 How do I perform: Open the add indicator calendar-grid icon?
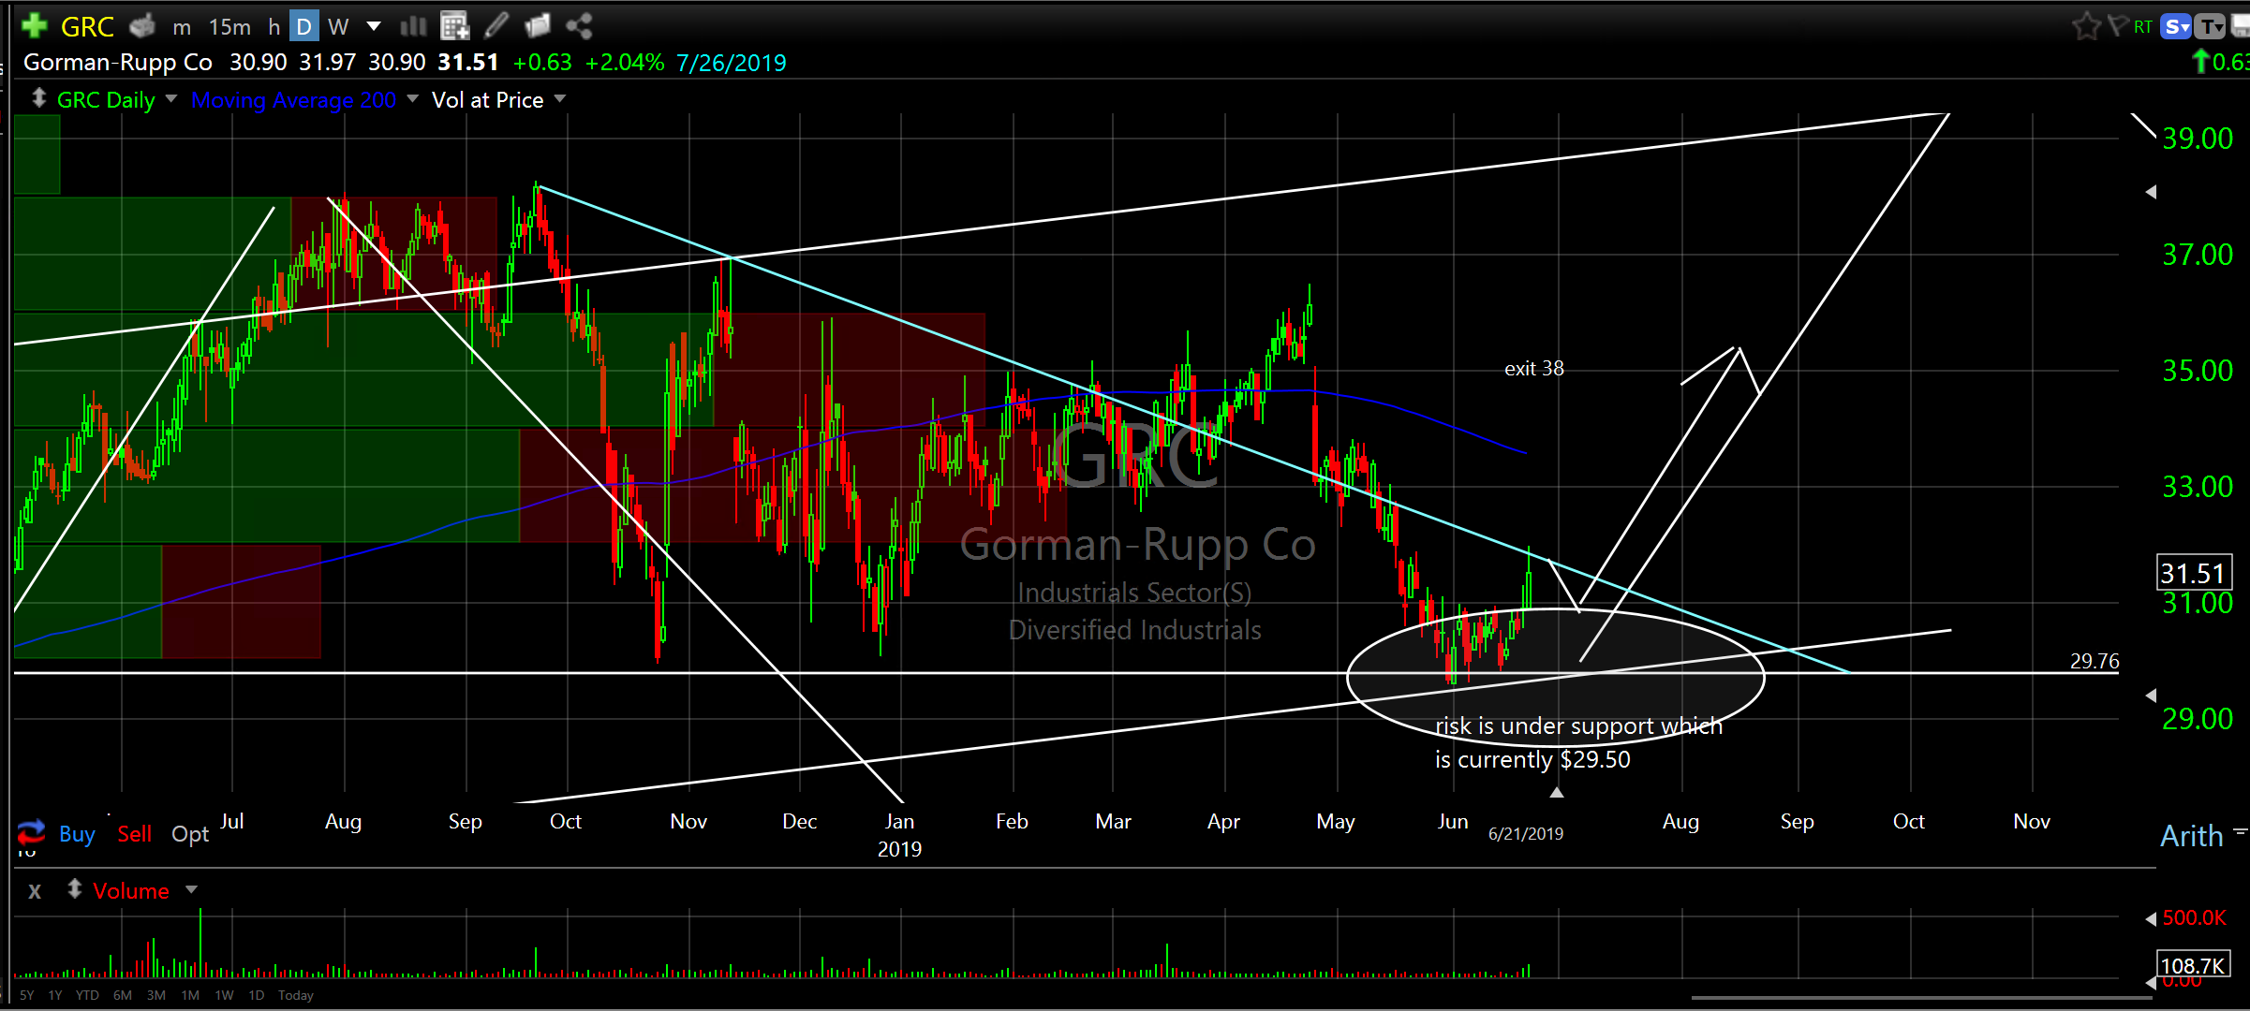(455, 25)
